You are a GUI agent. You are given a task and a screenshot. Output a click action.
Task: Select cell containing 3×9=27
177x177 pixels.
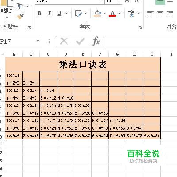tap(48, 135)
